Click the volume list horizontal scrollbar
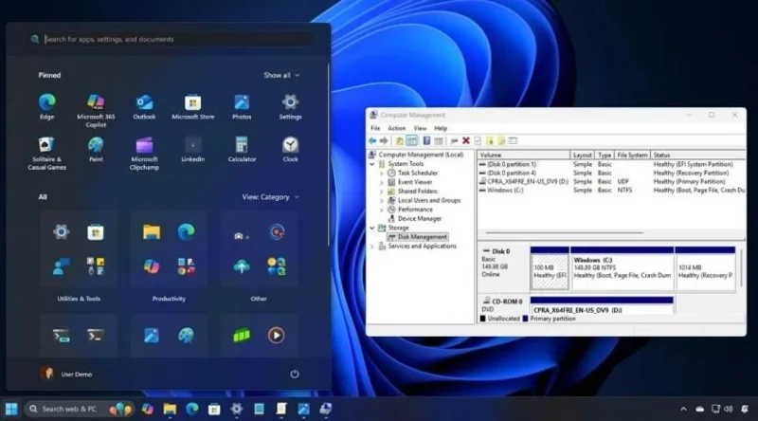Screen dimensions: 758x421 [x=564, y=232]
